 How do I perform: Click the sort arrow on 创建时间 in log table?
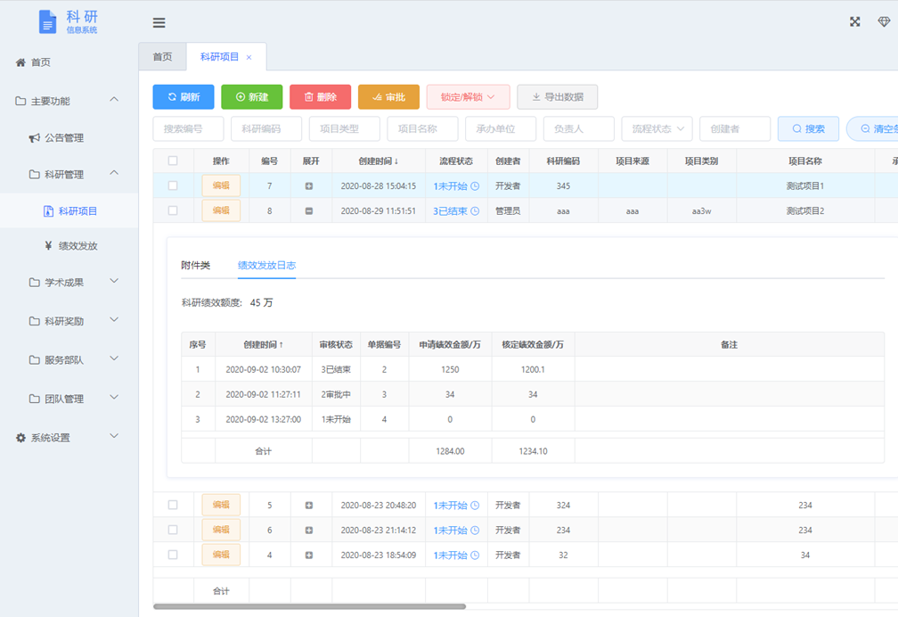pyautogui.click(x=281, y=345)
